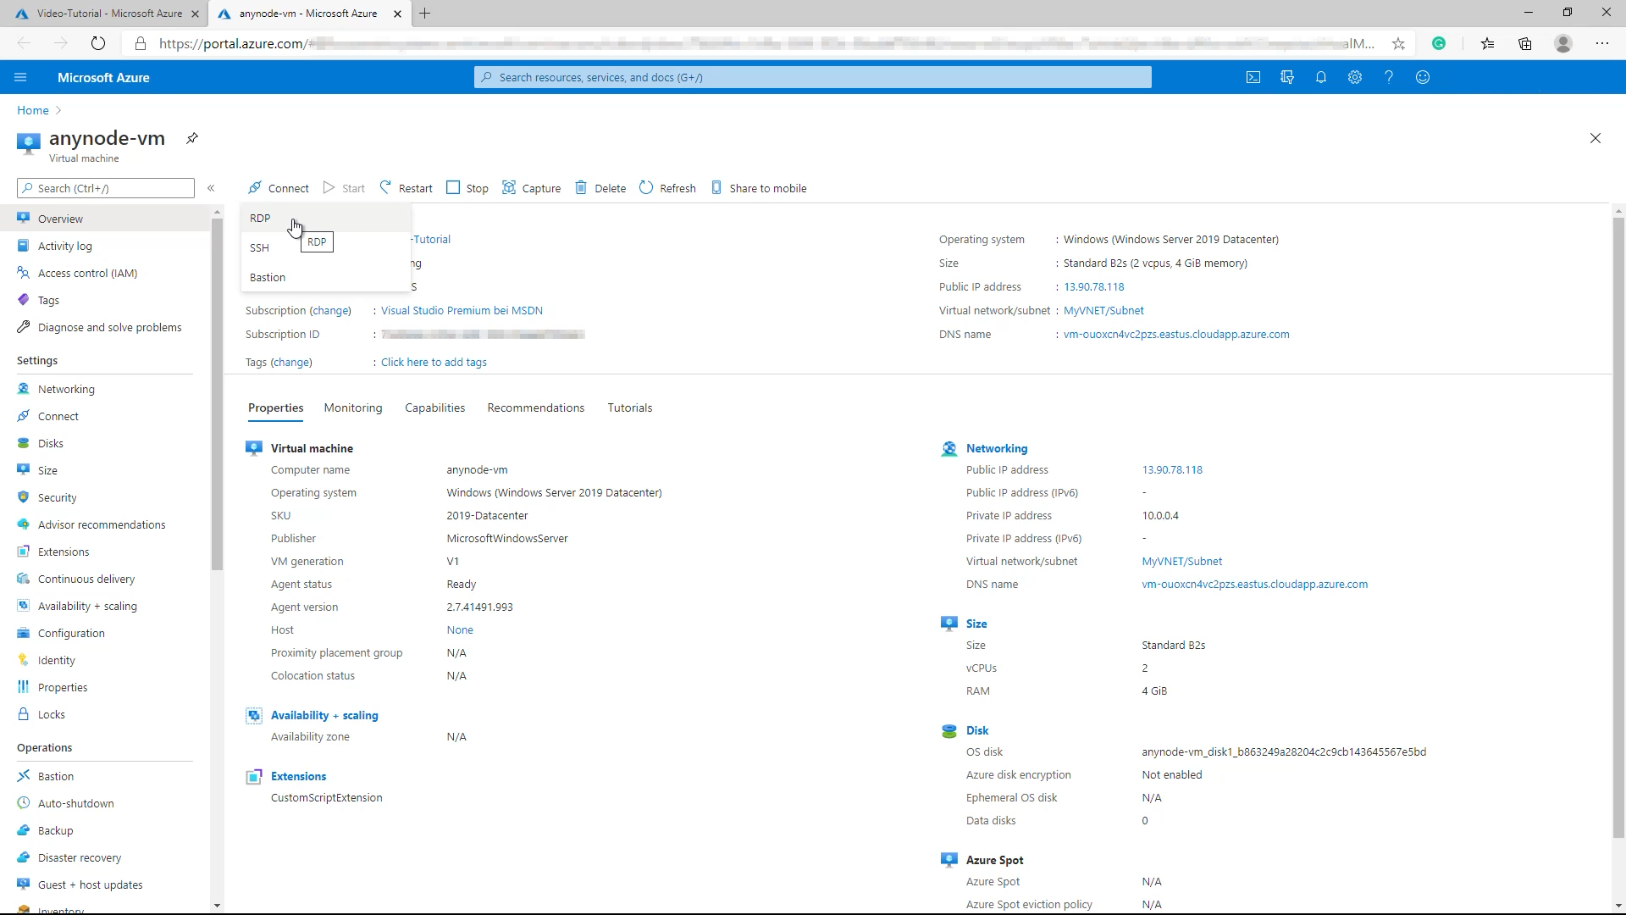The image size is (1626, 915).
Task: Click the Host None link
Action: (460, 629)
